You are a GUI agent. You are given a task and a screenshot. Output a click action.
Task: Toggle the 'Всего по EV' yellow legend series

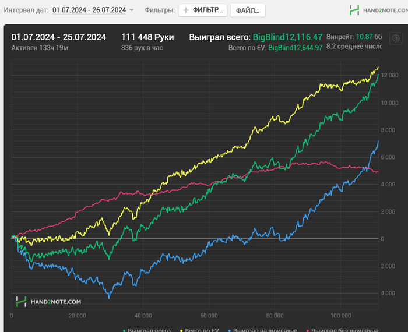[x=199, y=330]
